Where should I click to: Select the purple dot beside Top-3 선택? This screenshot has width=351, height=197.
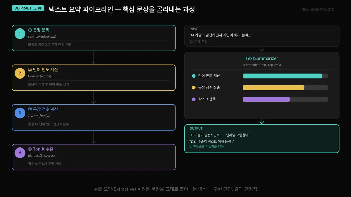[x=194, y=99]
